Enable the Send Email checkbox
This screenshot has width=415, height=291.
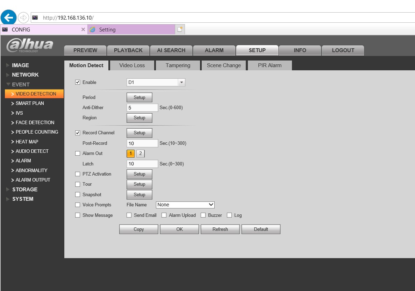click(129, 215)
